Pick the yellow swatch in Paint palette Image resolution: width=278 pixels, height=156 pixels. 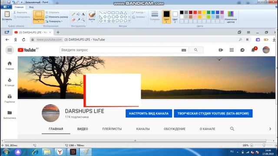coord(204,12)
